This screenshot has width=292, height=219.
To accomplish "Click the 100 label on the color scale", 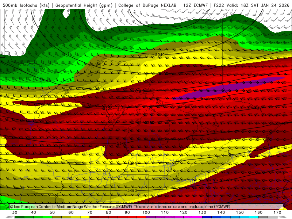I will [146, 212].
